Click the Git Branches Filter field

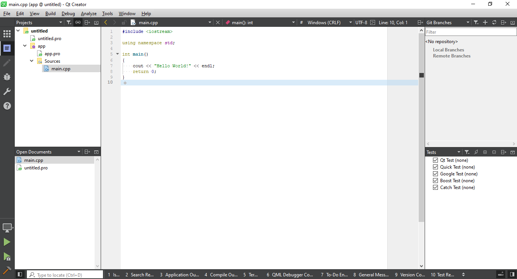(471, 32)
